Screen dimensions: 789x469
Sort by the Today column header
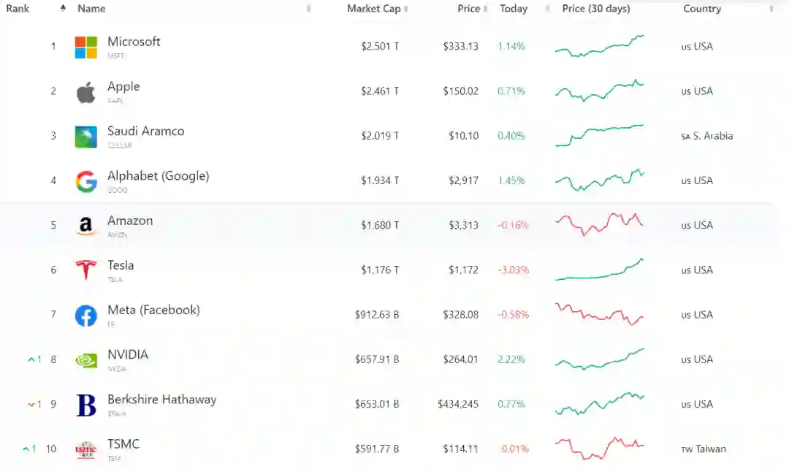[514, 9]
